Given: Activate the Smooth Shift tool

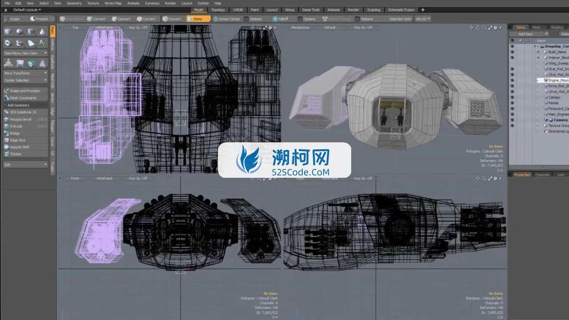Looking at the screenshot, I should pos(25,147).
